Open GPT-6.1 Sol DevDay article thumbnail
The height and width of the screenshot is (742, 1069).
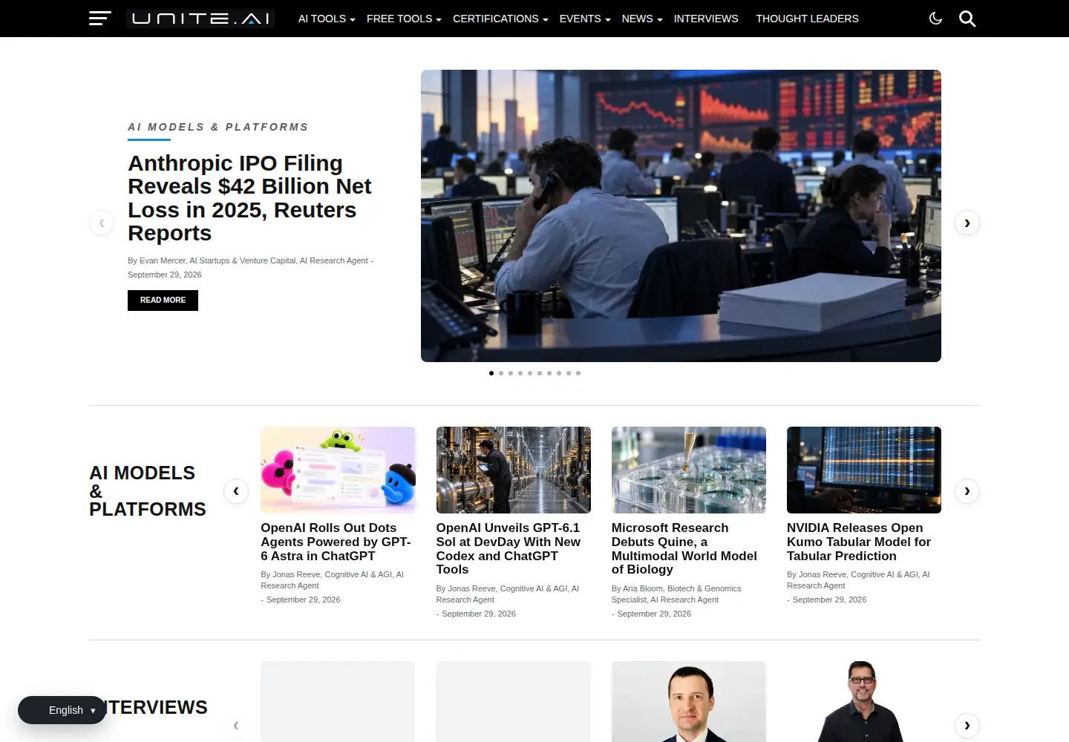coord(514,470)
